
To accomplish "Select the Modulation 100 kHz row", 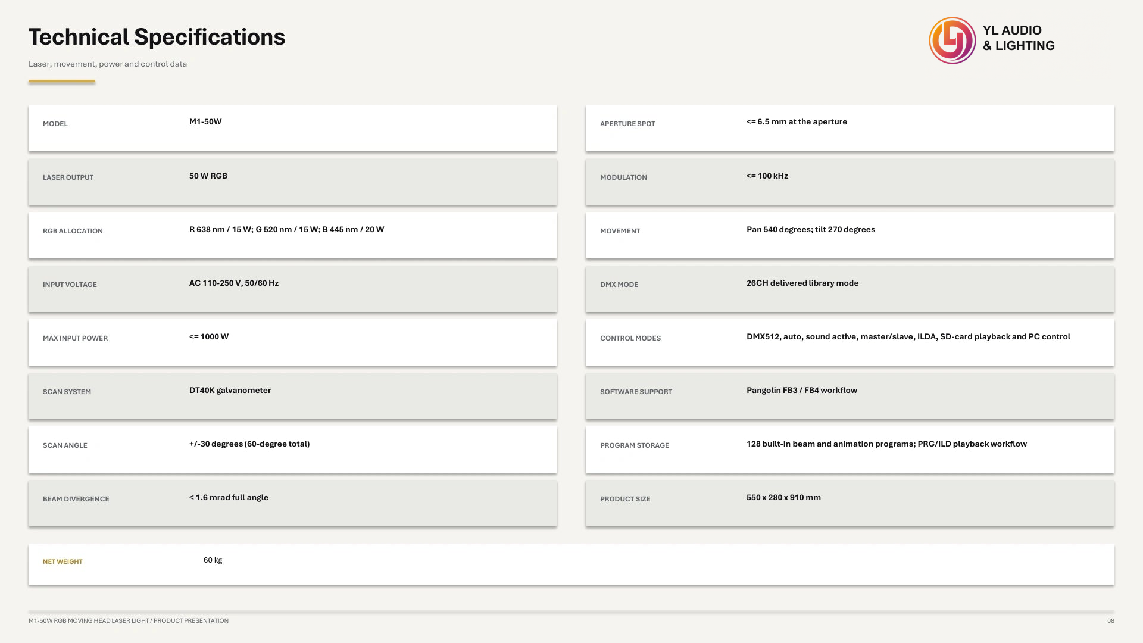I will point(850,182).
